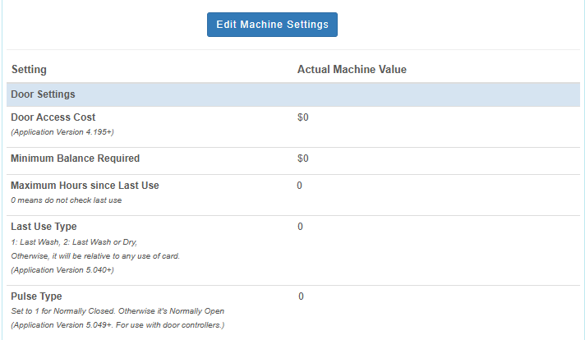Click the '0 means do not check last use' hint
585x340 pixels.
click(66, 200)
